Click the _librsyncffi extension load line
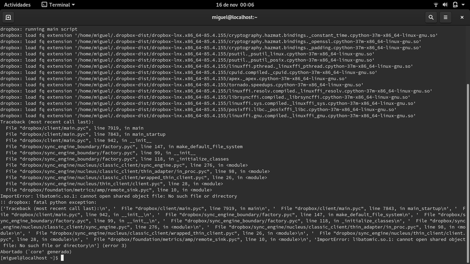The width and height of the screenshot is (470, 264). [205, 97]
